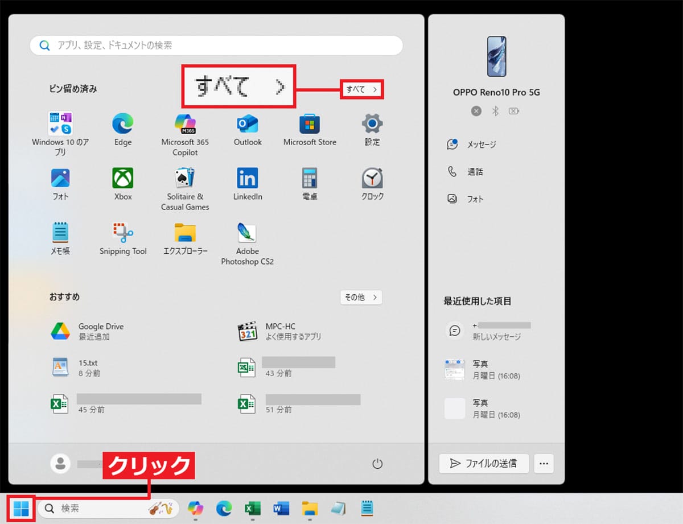Open Outlook pinned app
This screenshot has height=524, width=683.
[x=248, y=123]
